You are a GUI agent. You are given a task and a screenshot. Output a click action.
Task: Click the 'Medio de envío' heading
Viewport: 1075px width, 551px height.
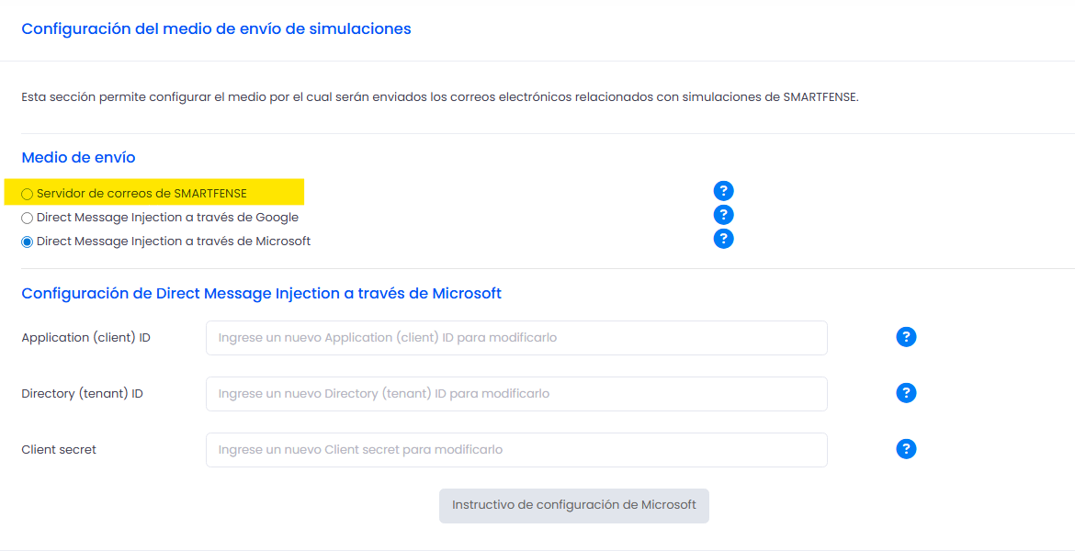coord(78,158)
